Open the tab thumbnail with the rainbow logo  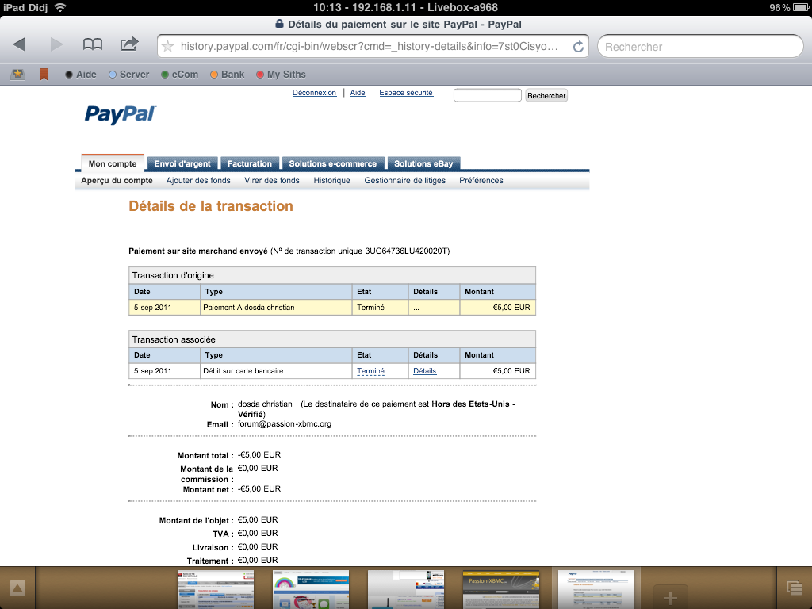pos(311,589)
